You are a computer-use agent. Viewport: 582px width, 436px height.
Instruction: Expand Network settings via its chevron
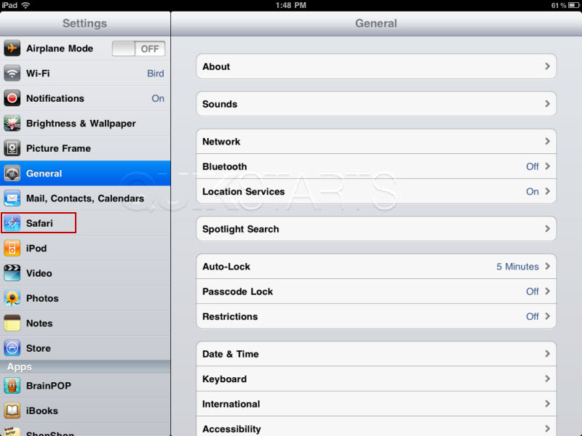pos(547,141)
